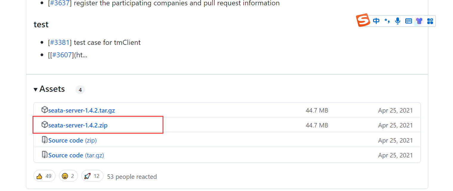Screen dimensions: 453x191
Task: Open pull request #3381 link
Action: tap(60, 42)
